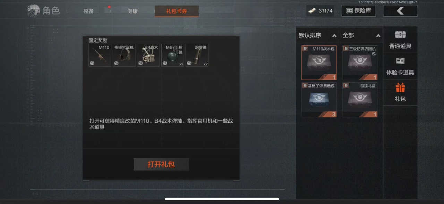Switch to the 健康 tab
The image size is (444, 204).
(x=133, y=11)
